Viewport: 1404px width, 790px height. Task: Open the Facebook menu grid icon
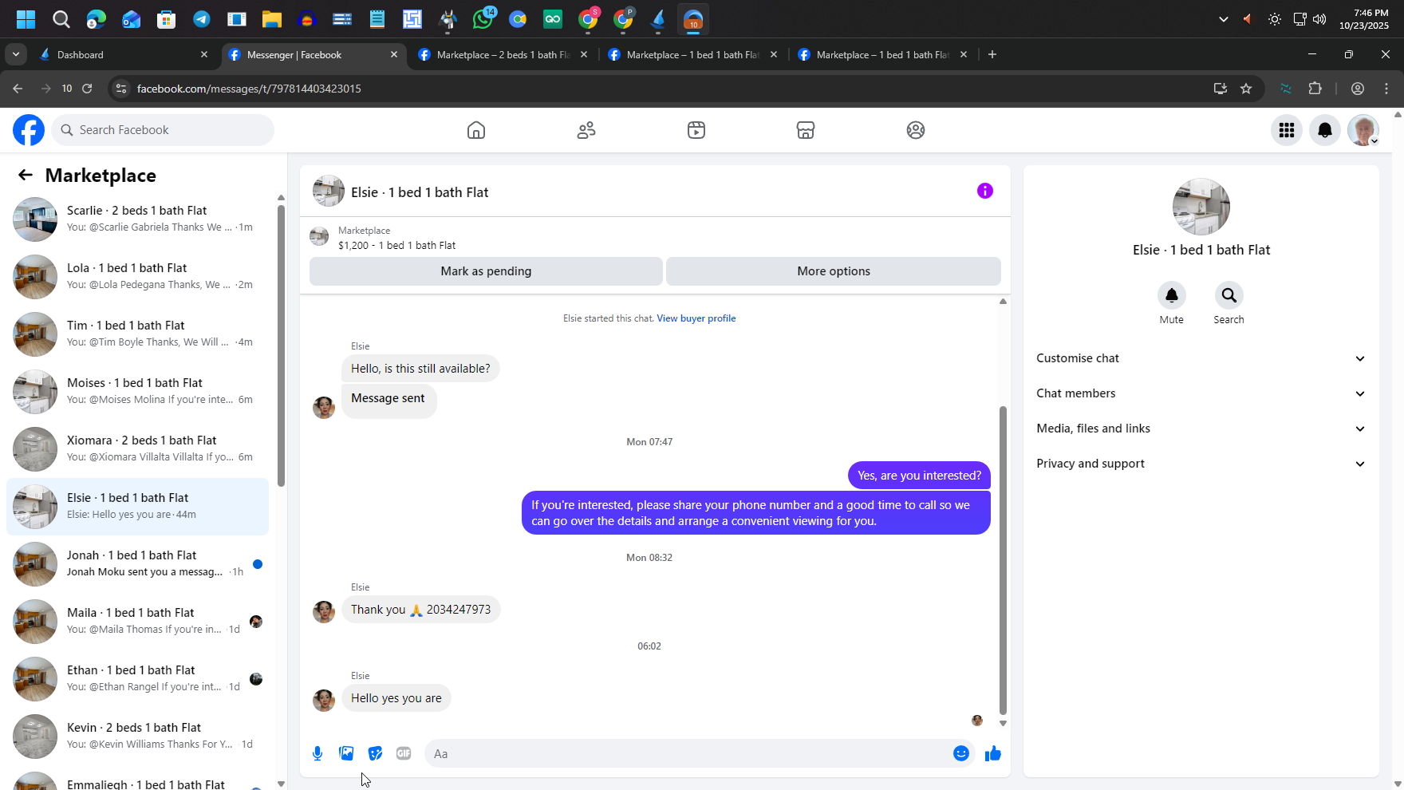click(x=1287, y=130)
